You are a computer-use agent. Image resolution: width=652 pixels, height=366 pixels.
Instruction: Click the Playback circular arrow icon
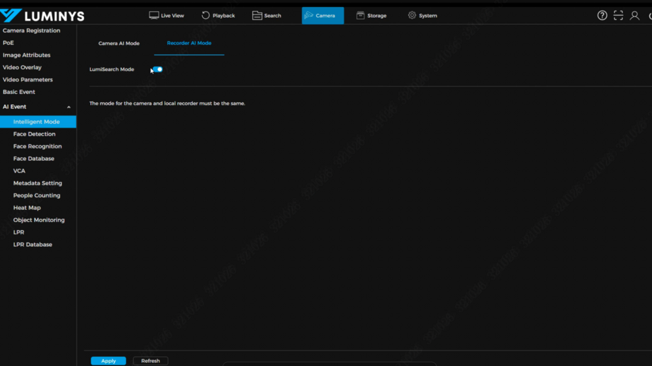pos(205,16)
